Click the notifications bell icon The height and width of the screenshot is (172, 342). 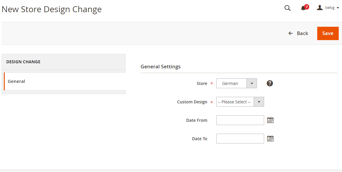click(303, 8)
